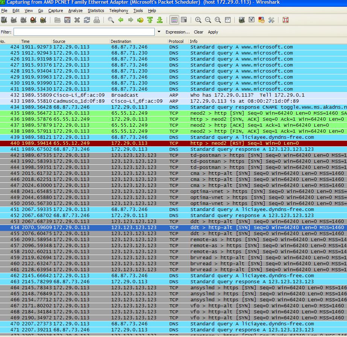Select highlighted packet 454 ddt > http-alt

point(173,228)
